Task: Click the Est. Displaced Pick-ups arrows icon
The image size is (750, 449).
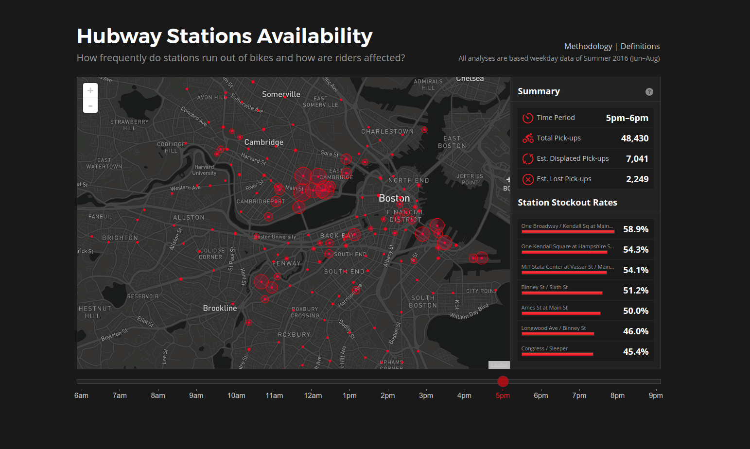Action: pos(528,159)
